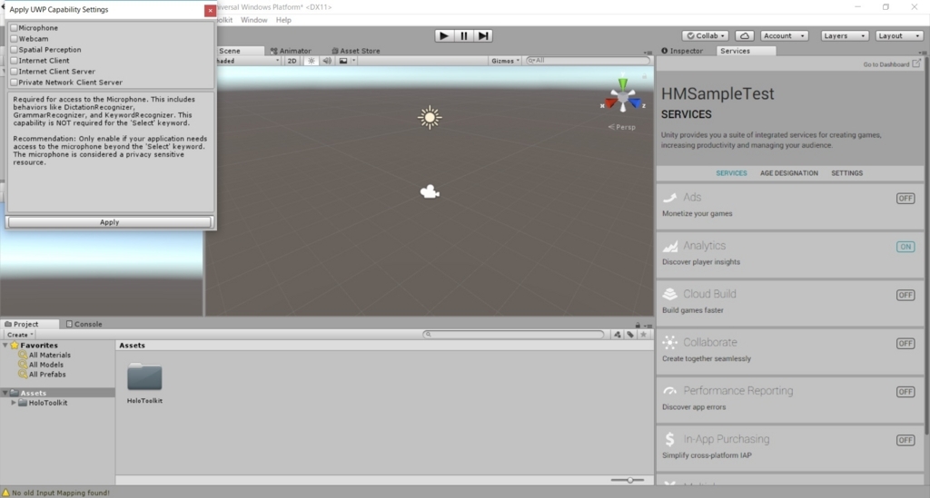Click the Apply button in capability dialog
Image resolution: width=930 pixels, height=498 pixels.
click(x=109, y=222)
